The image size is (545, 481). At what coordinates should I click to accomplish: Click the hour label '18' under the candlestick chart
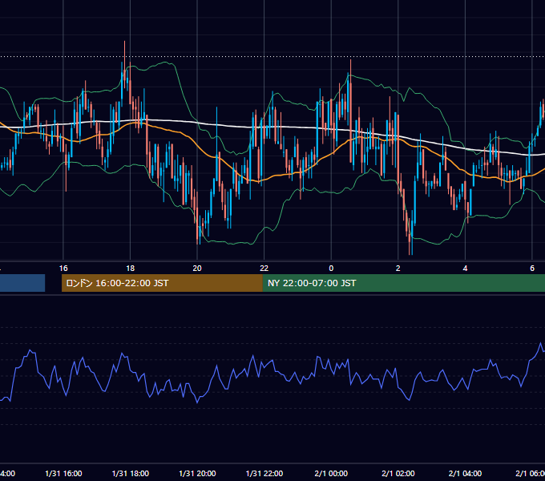click(x=131, y=269)
